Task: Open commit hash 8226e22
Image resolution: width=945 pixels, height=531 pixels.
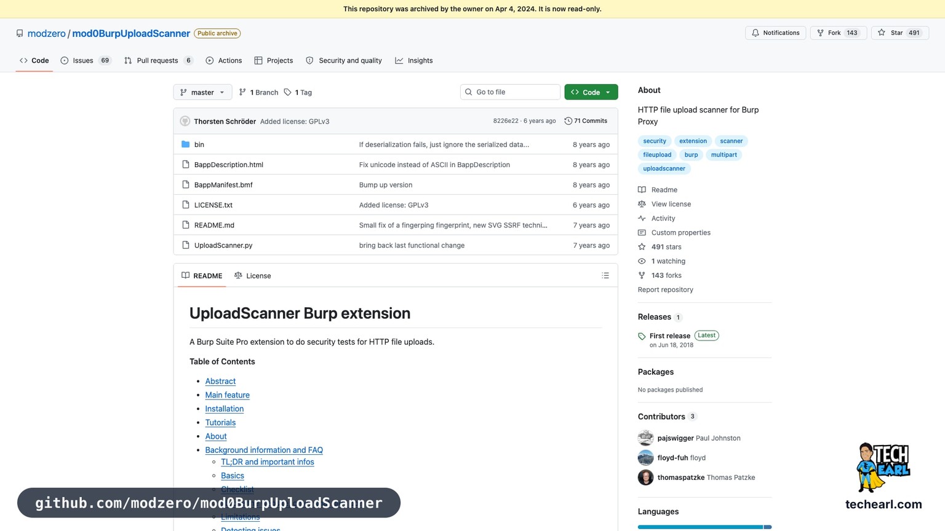Action: click(x=506, y=121)
